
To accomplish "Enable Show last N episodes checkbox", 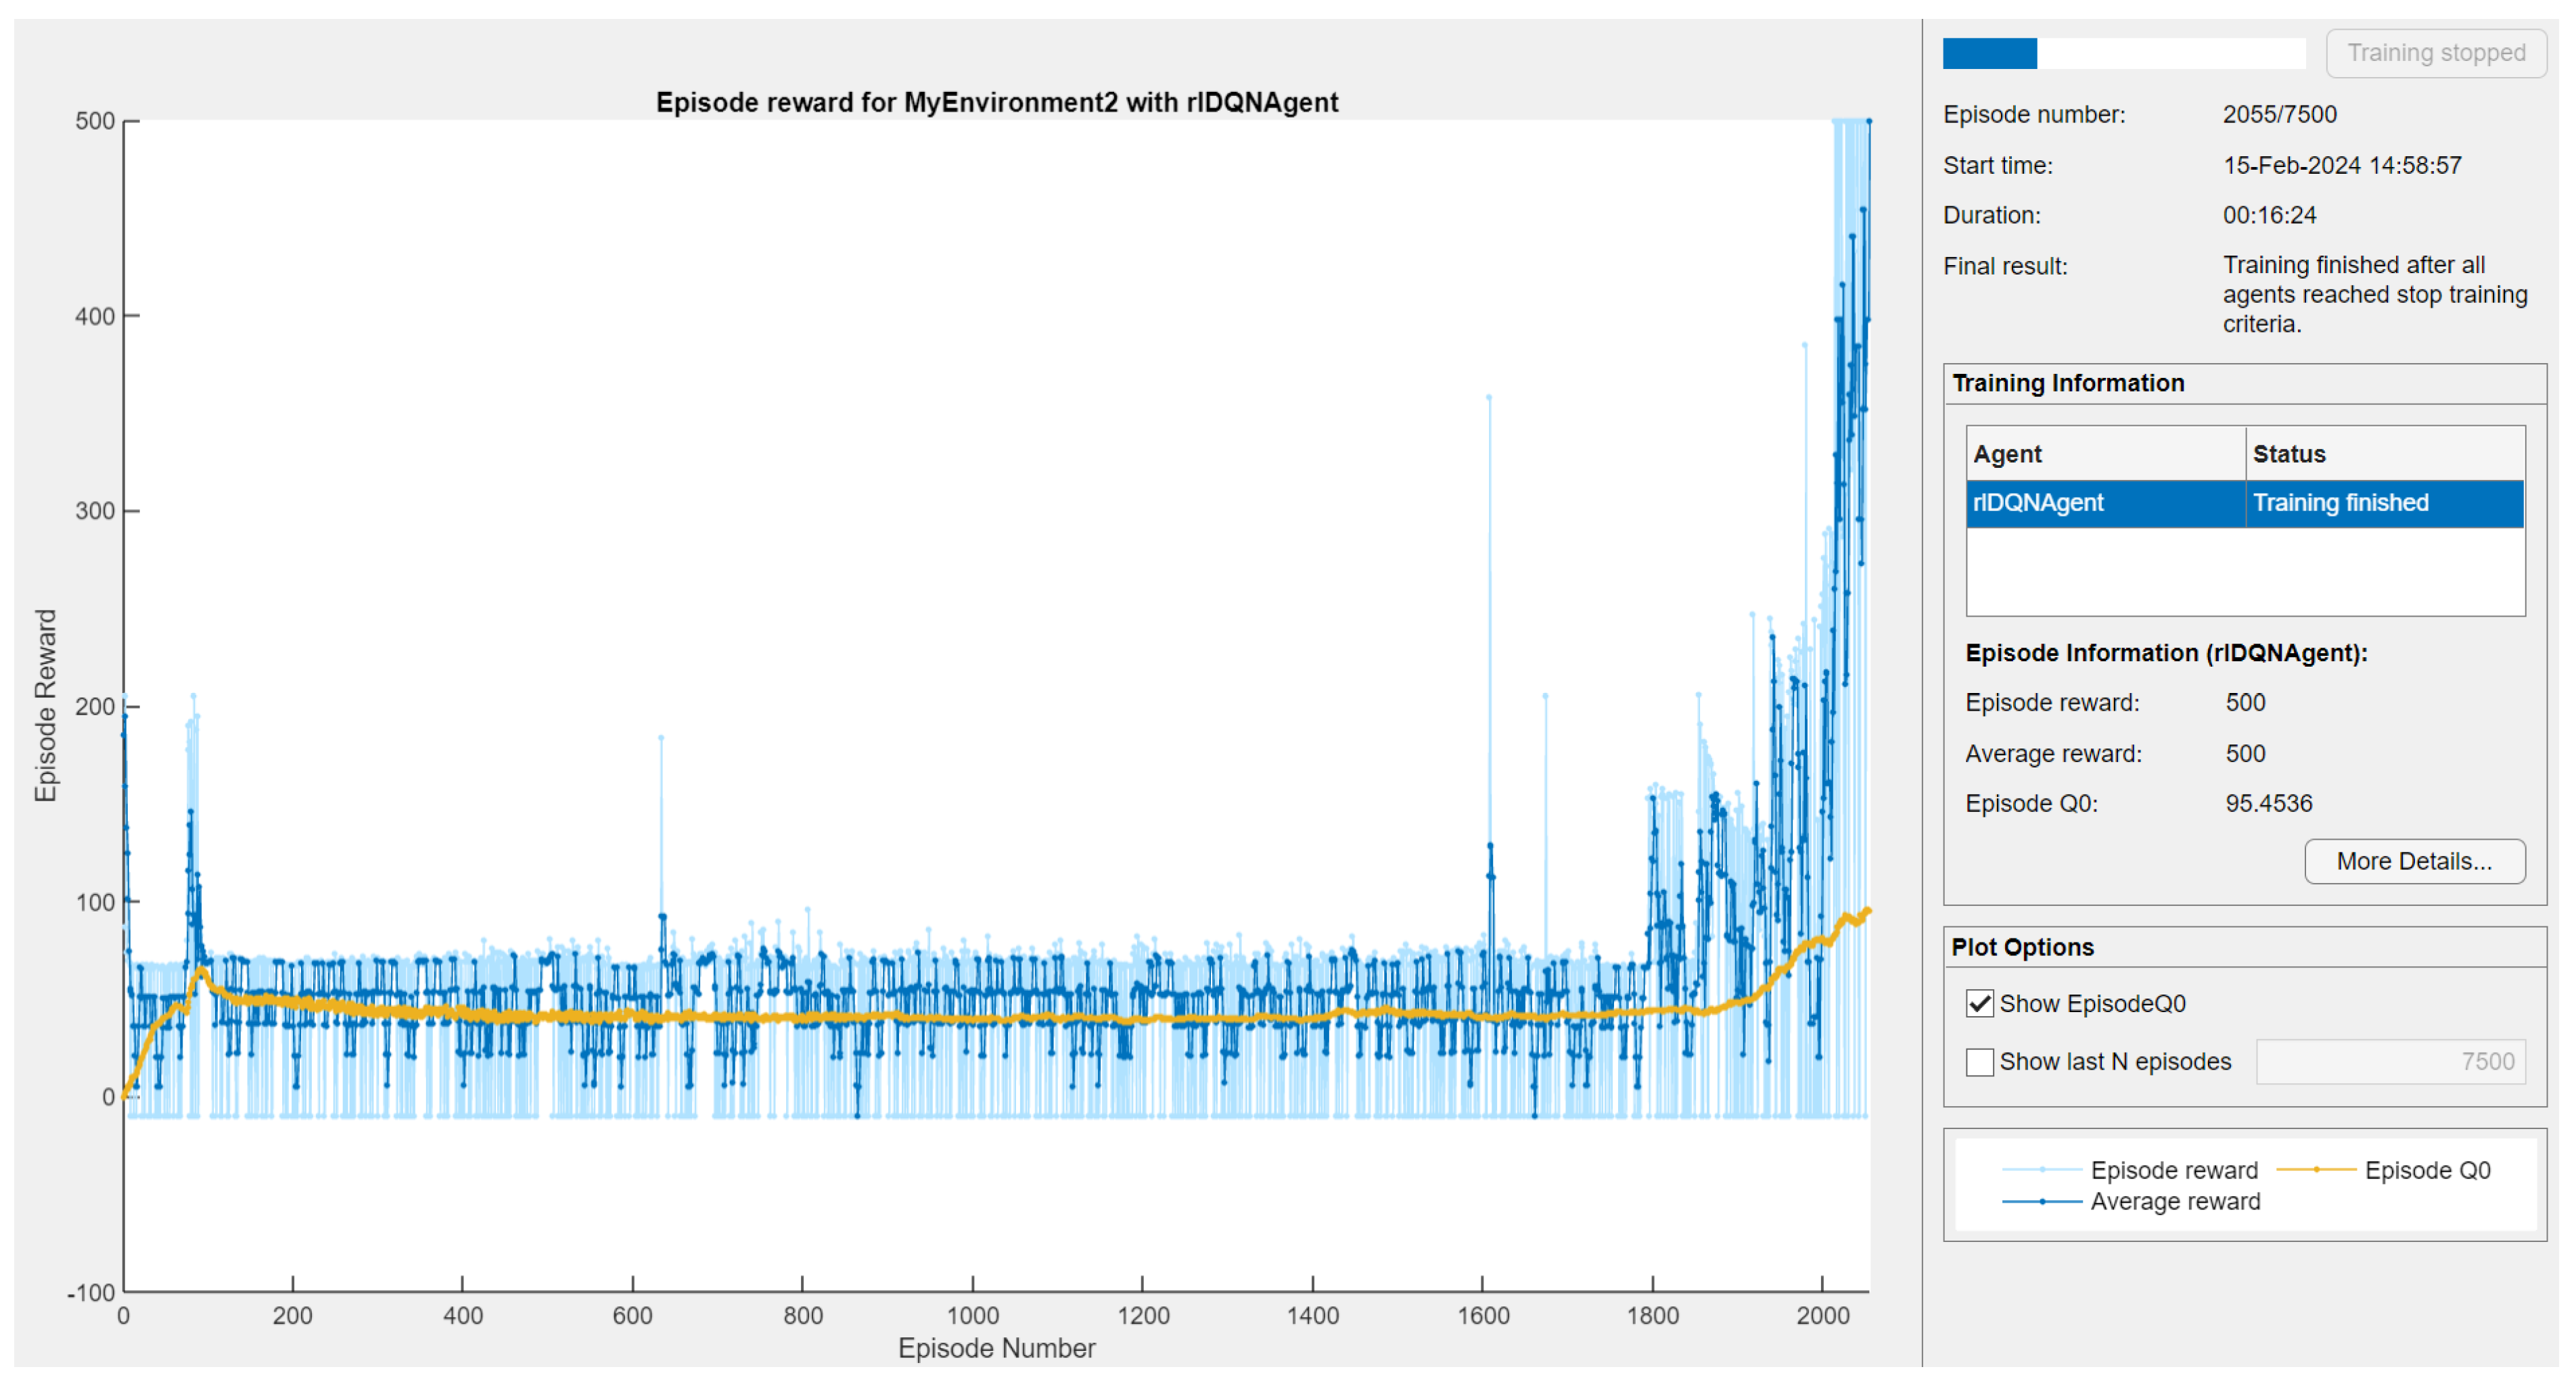I will click(x=1979, y=1061).
